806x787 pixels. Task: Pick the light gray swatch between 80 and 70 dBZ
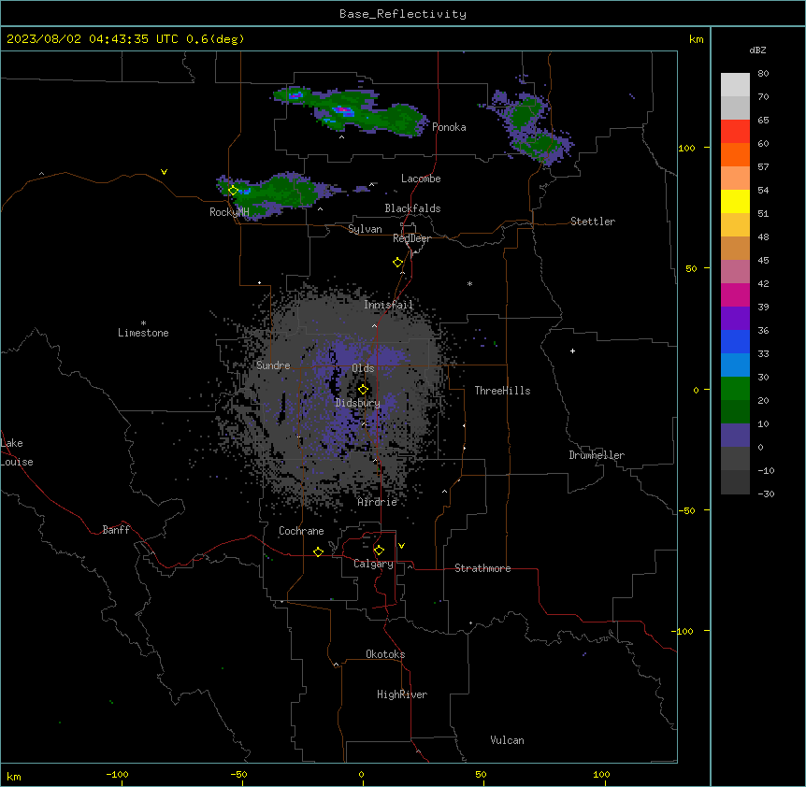point(735,85)
